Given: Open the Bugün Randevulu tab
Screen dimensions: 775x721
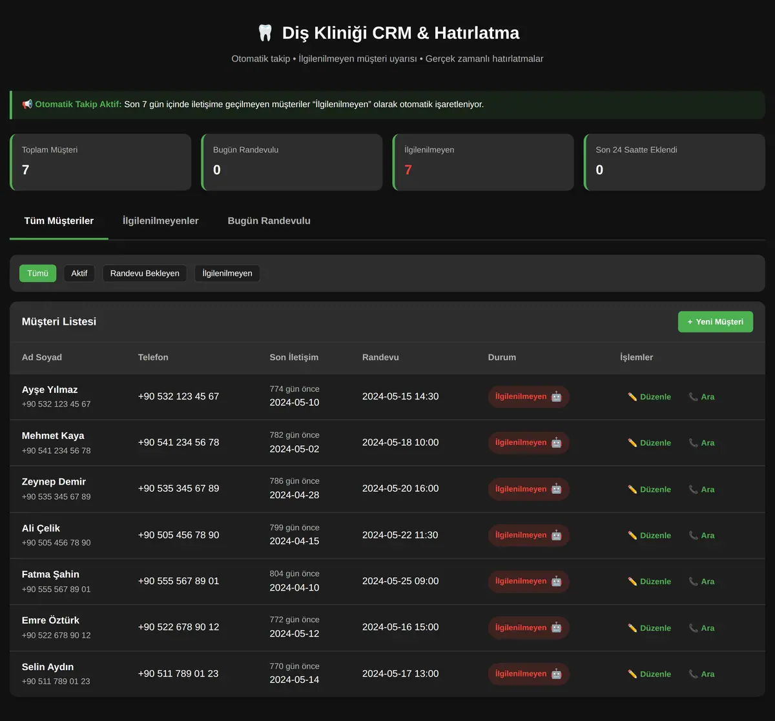Looking at the screenshot, I should pos(269,221).
